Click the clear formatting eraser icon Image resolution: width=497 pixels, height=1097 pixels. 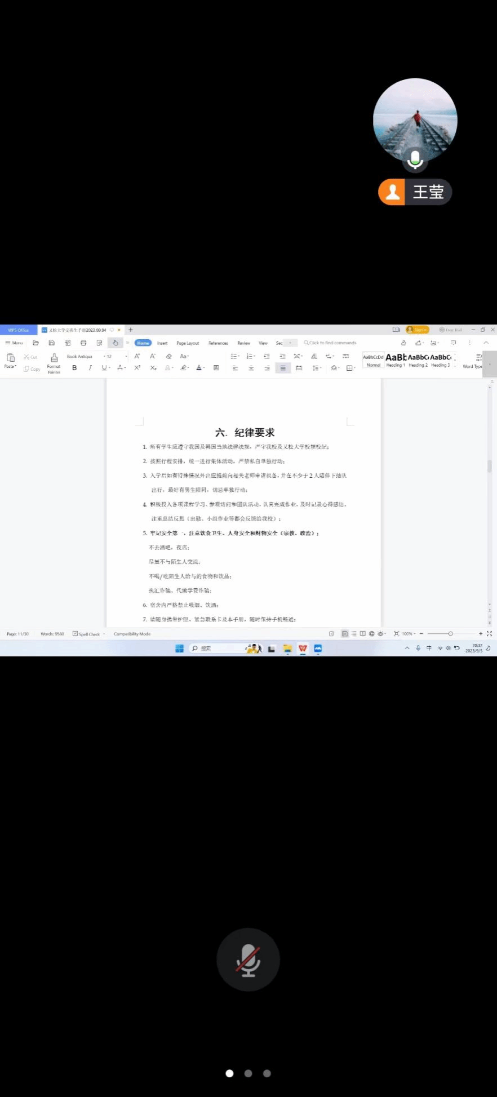pyautogui.click(x=168, y=356)
